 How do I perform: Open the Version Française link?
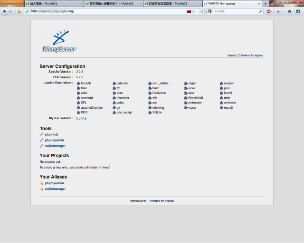(252, 56)
